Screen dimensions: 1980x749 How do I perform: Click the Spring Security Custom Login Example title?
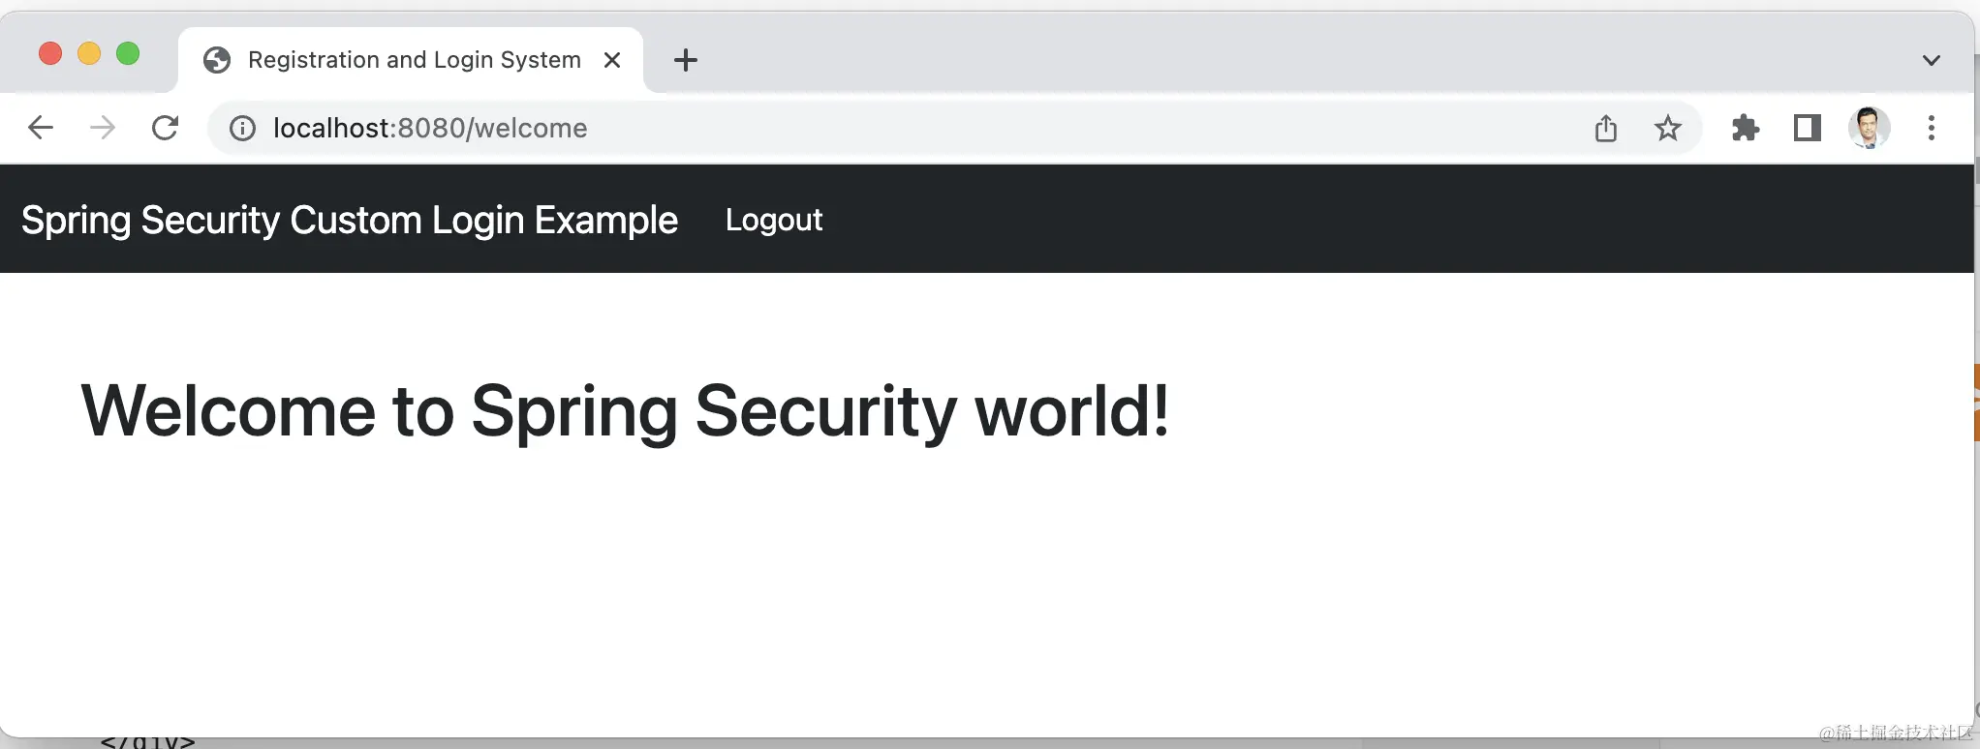coord(350,220)
